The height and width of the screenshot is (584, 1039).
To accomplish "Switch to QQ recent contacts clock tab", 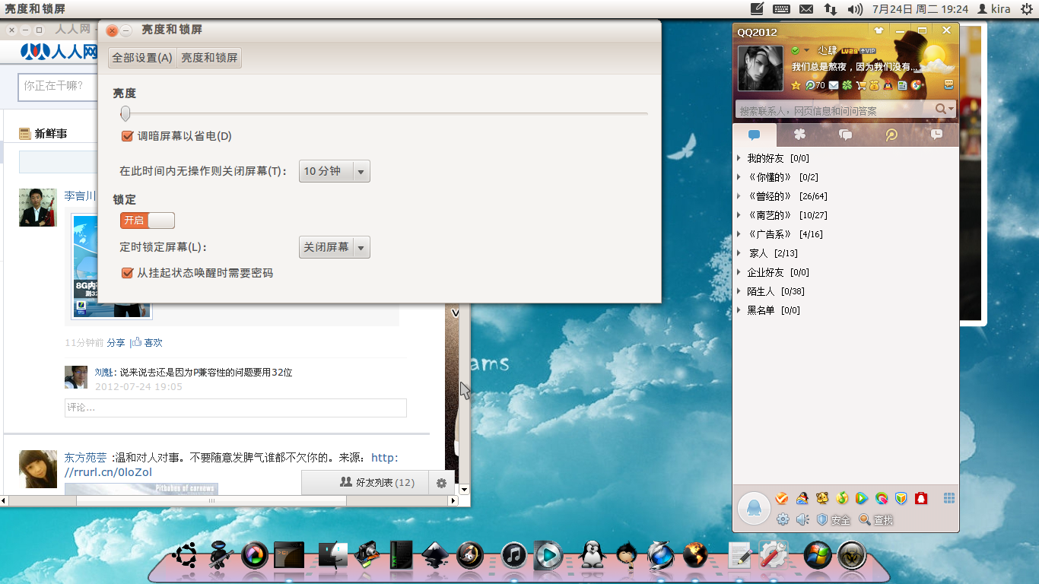I will 936,135.
